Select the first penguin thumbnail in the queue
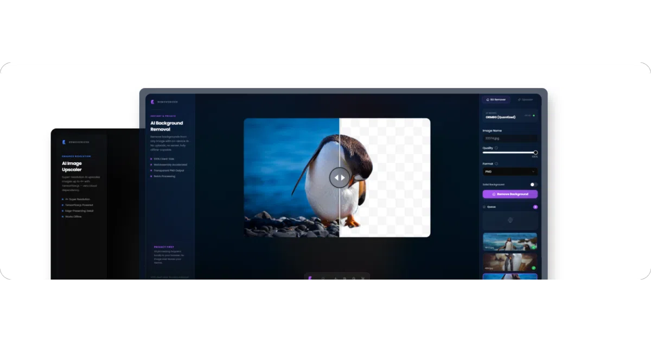Image resolution: width=651 pixels, height=342 pixels. click(510, 242)
